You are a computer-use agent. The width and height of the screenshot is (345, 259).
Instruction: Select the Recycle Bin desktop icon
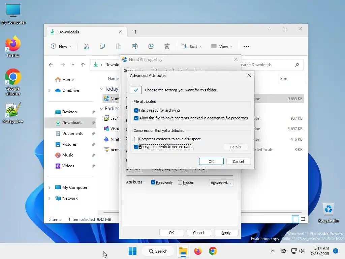point(328,213)
